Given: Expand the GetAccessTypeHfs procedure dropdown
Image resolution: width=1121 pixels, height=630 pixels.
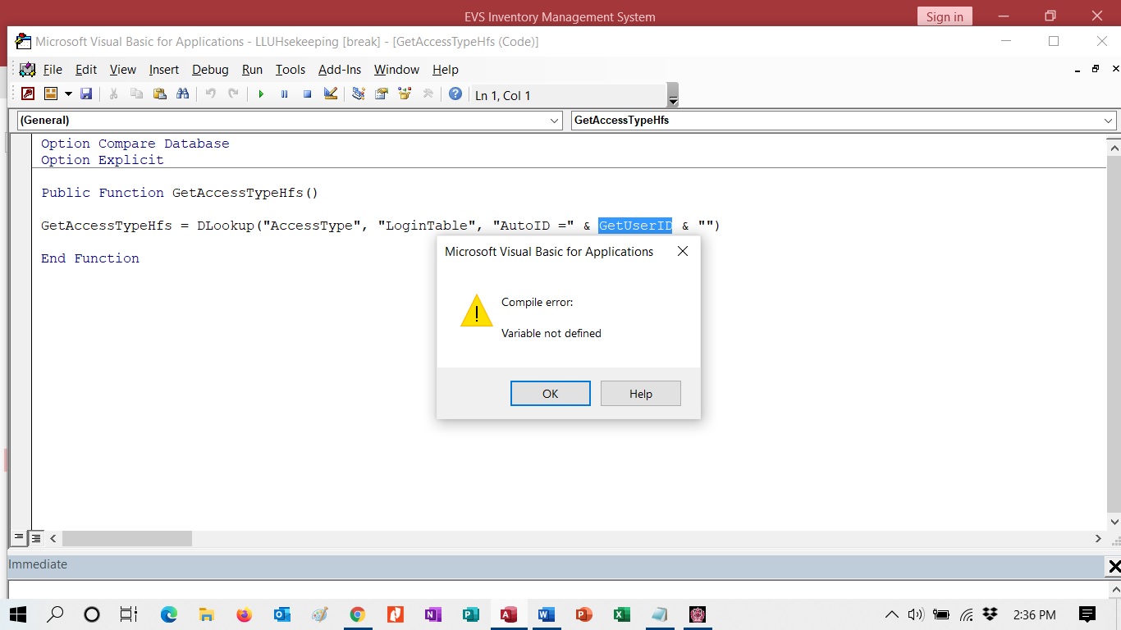Looking at the screenshot, I should 1110,121.
